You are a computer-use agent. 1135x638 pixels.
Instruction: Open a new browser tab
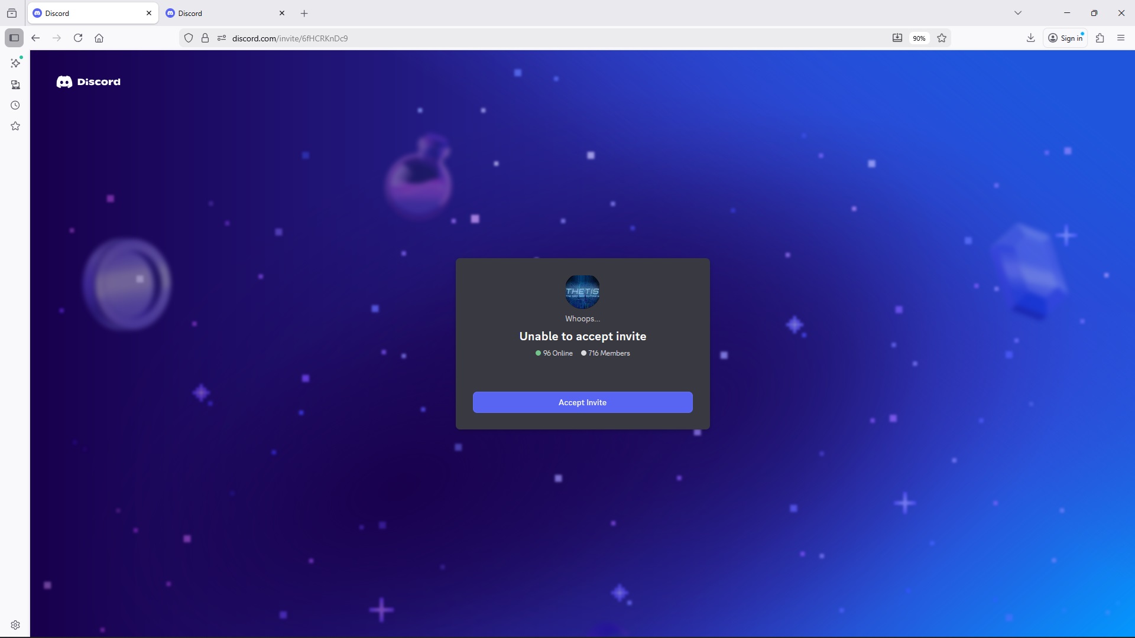click(304, 13)
